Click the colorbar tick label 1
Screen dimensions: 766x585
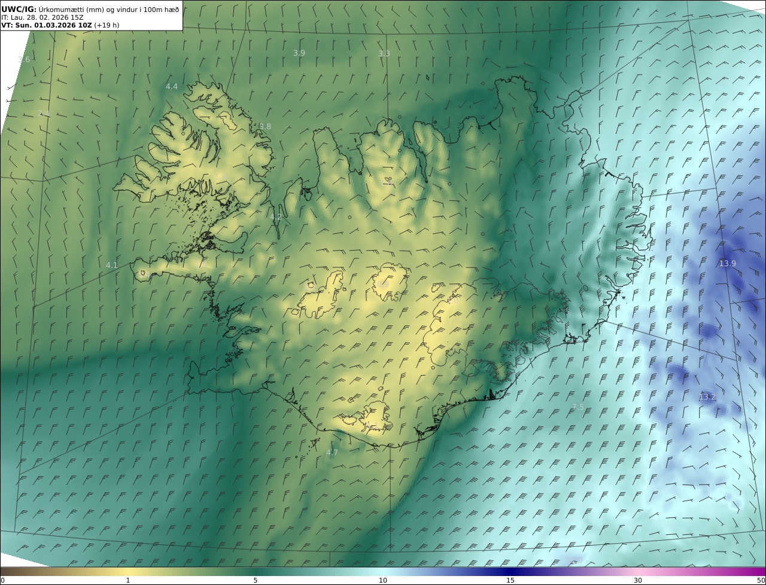(x=128, y=580)
